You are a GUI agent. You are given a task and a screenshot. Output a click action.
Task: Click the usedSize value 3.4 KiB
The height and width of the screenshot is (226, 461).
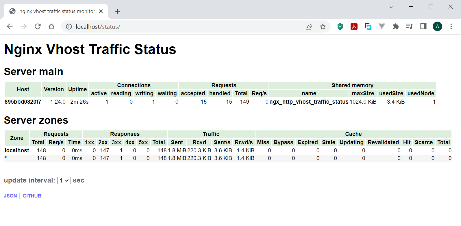396,102
